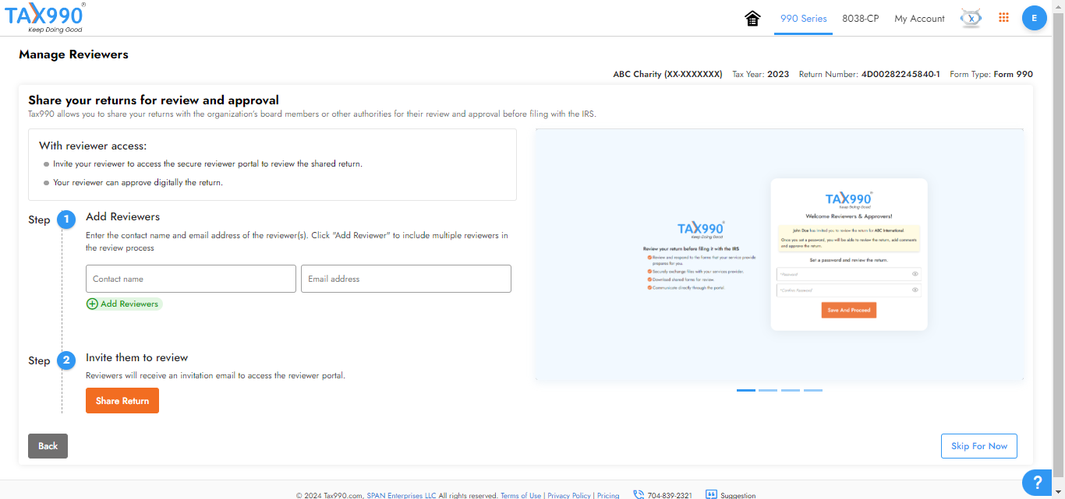This screenshot has width=1065, height=499.
Task: Click the Return Number 4D00282245840-1
Action: tap(900, 75)
